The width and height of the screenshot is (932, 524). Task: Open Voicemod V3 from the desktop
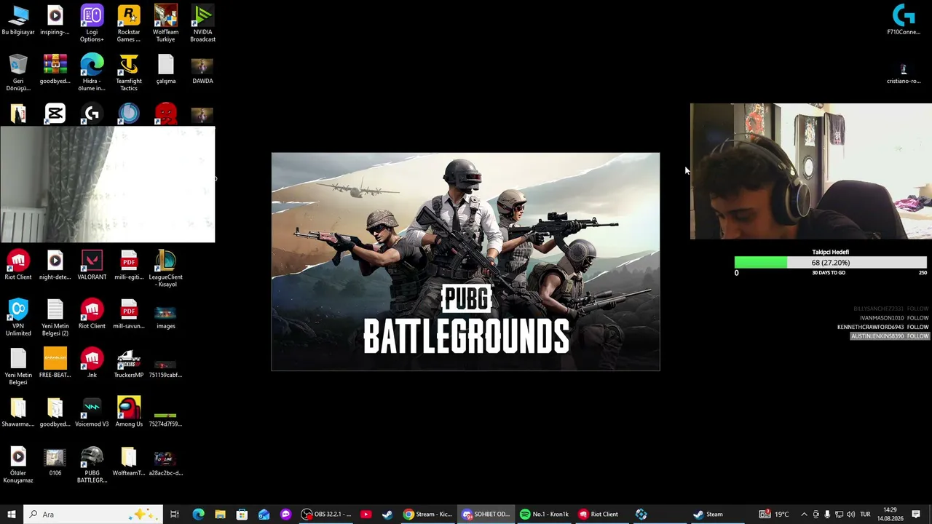(x=92, y=413)
